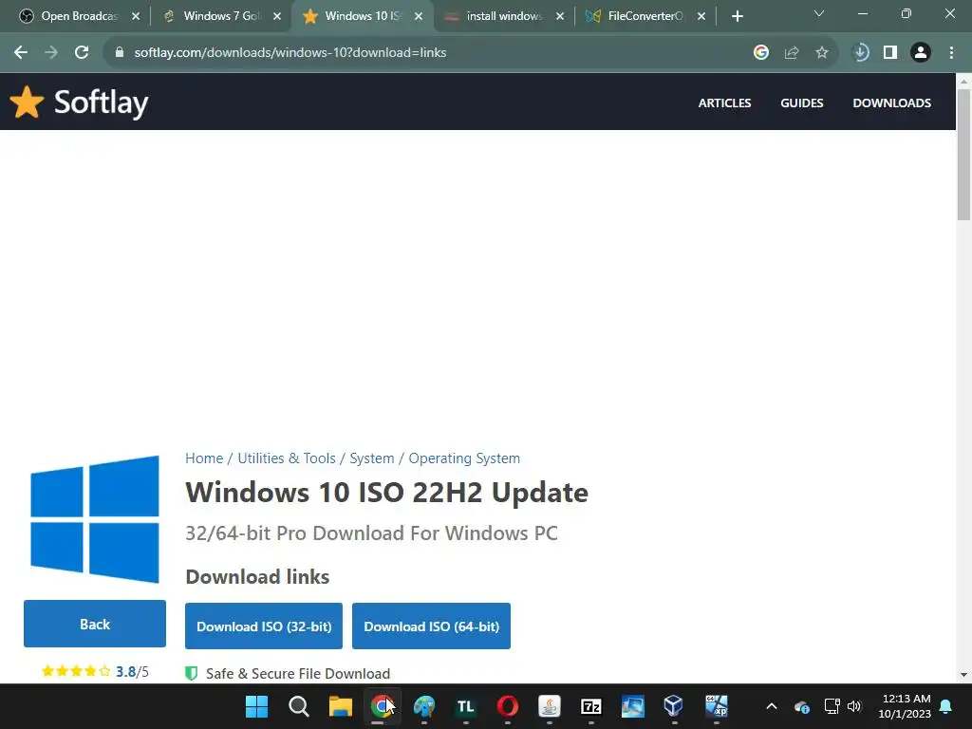
Task: Click the Softlay star logo
Action: tap(28, 103)
